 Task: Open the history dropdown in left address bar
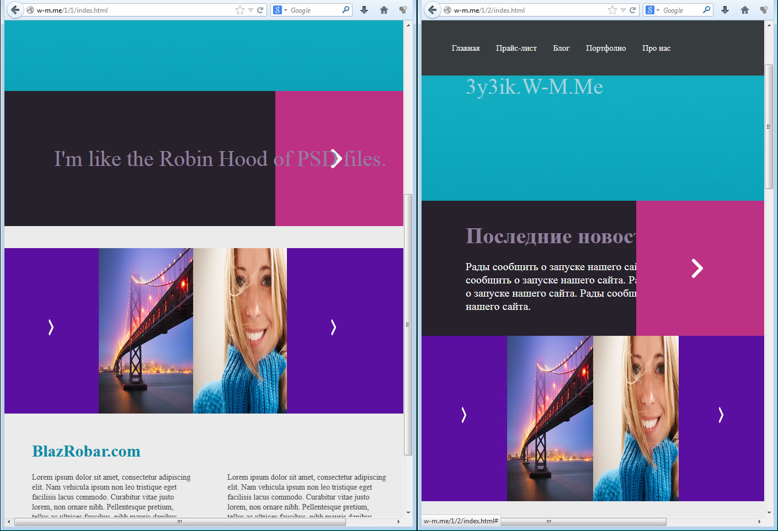251,10
